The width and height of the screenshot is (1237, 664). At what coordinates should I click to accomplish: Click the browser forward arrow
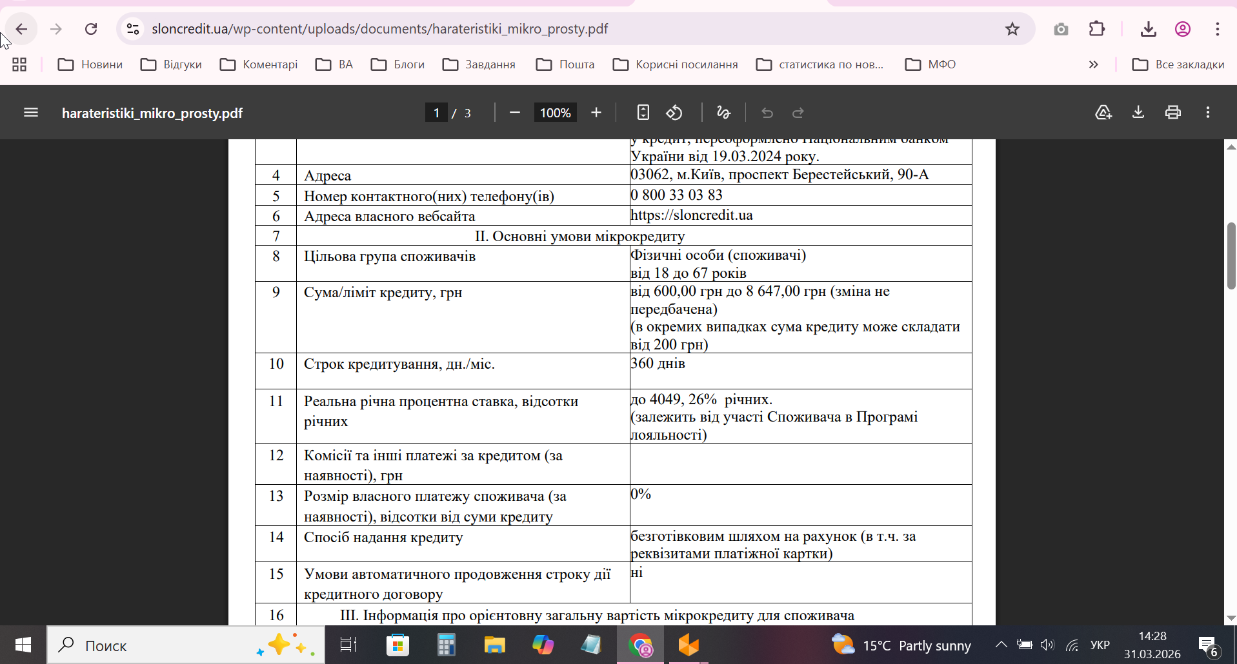point(56,29)
